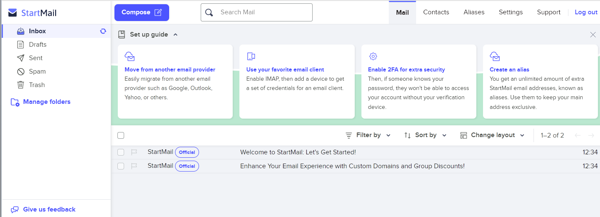The width and height of the screenshot is (600, 217).
Task: Click the pencil icon inside Compose
Action: click(158, 12)
